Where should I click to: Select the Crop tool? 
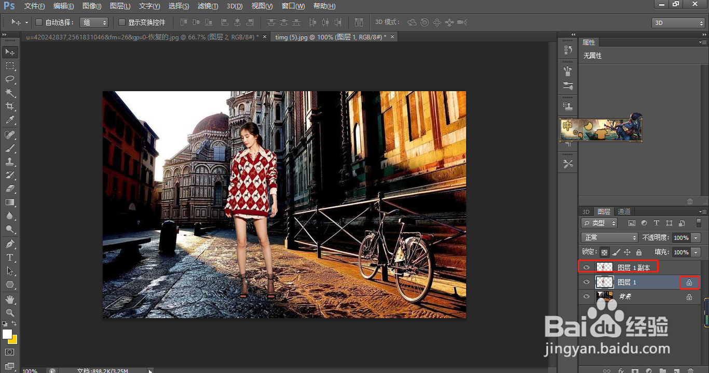tap(10, 106)
